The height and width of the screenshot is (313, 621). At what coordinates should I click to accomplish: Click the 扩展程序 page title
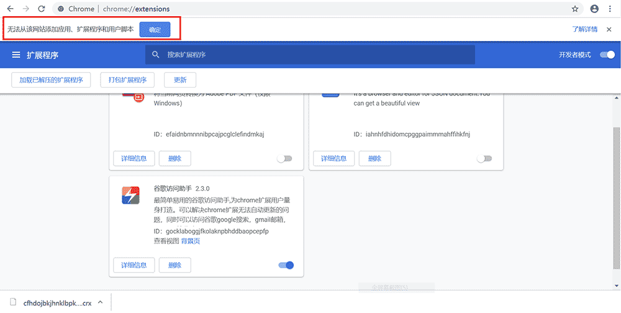(42, 55)
